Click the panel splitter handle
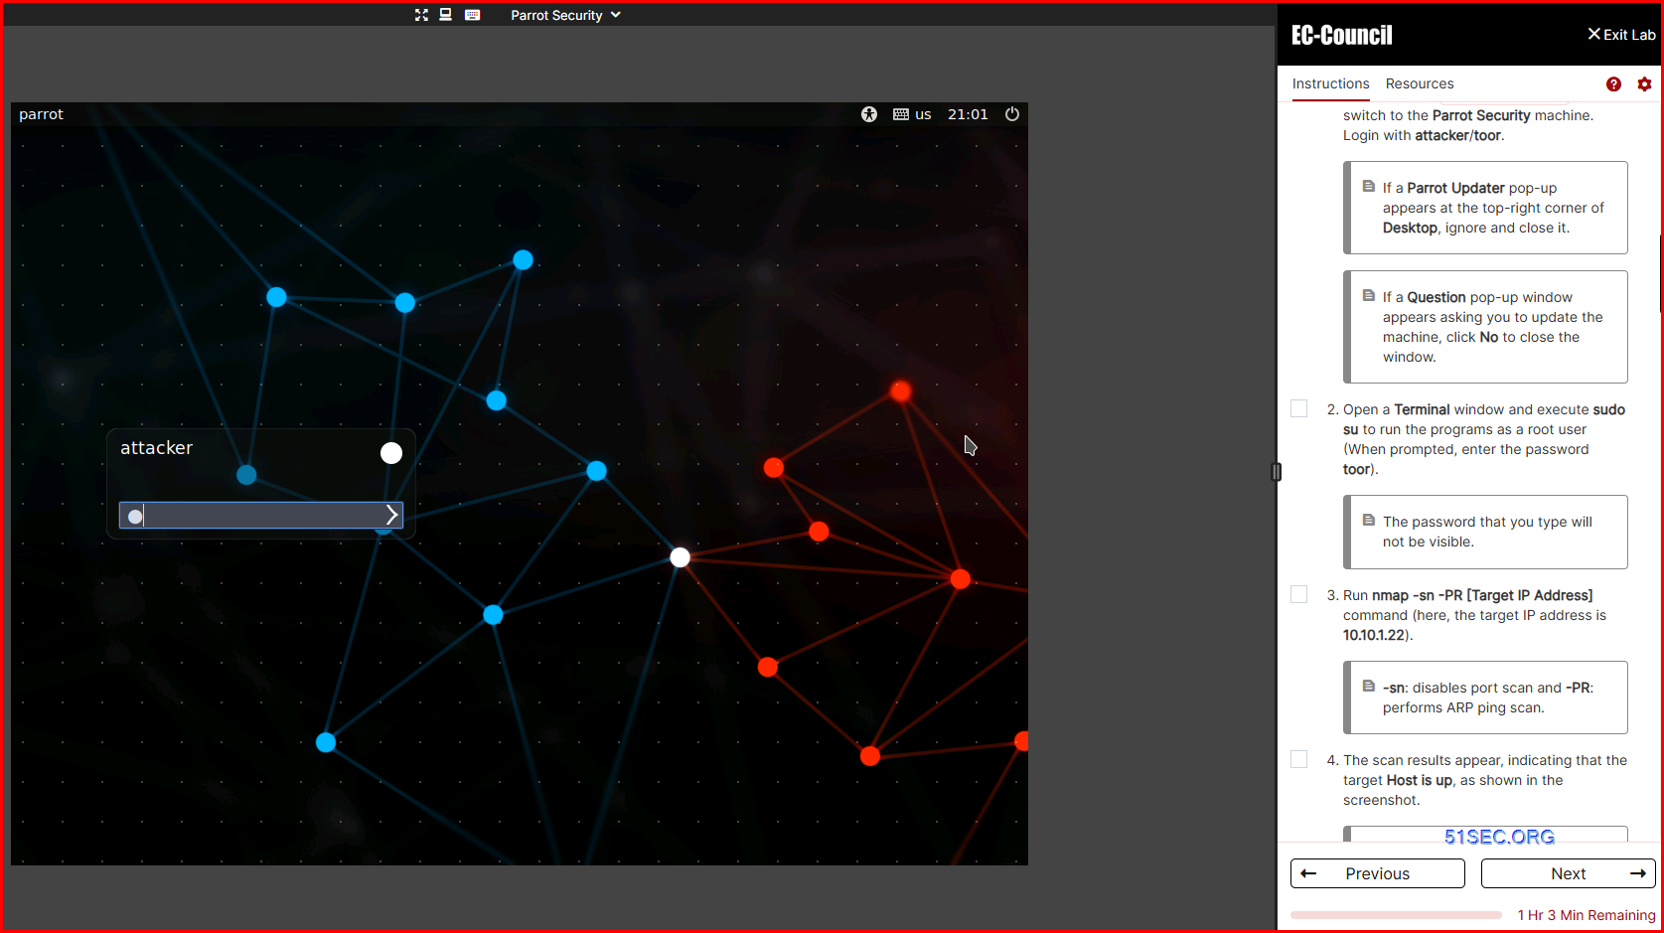 tap(1277, 472)
